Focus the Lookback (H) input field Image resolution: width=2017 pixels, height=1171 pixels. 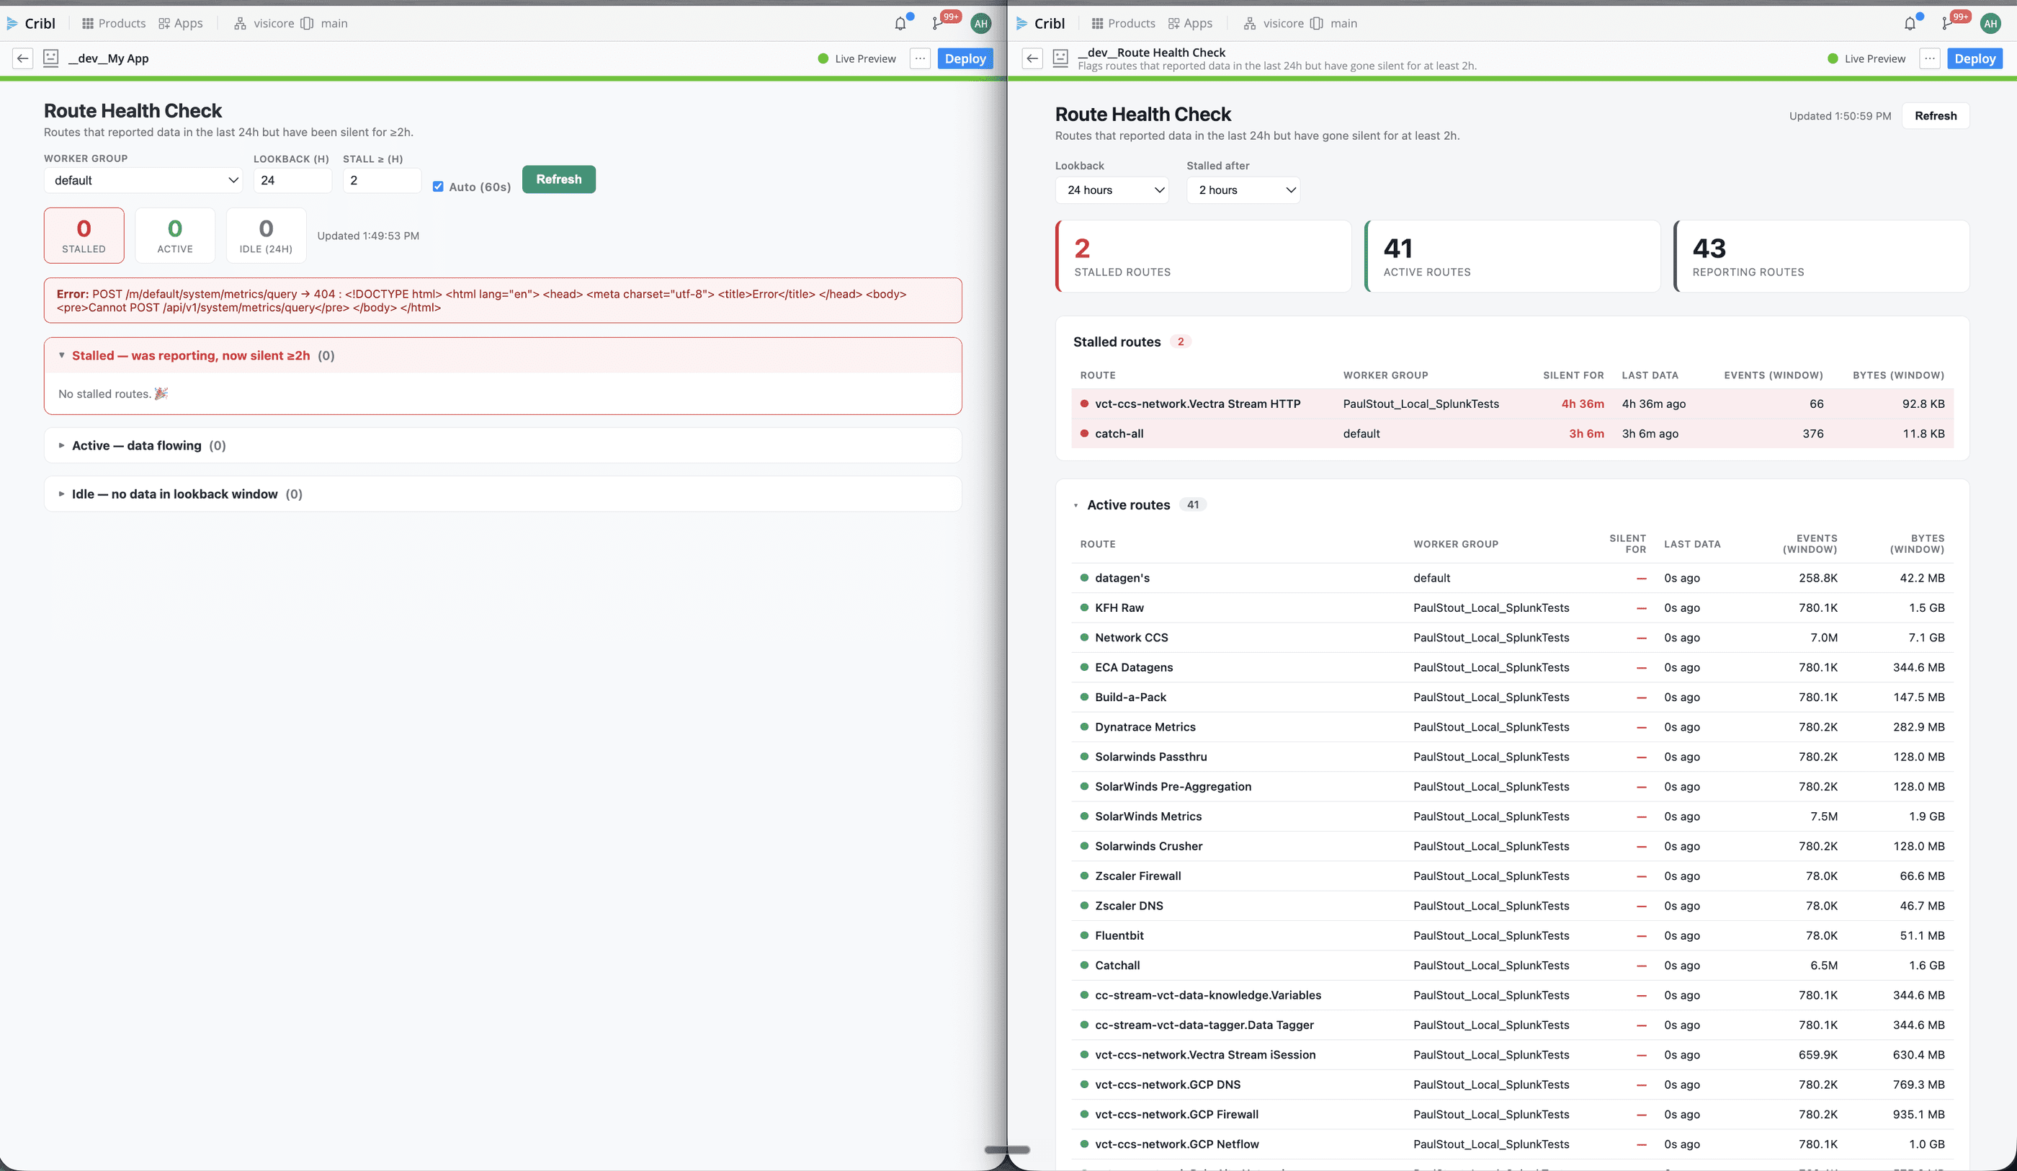coord(292,180)
